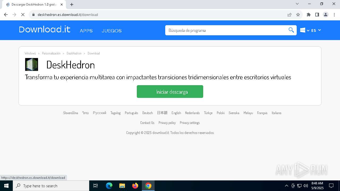Open the volume control in tray
This screenshot has height=191, width=340.
point(305,186)
